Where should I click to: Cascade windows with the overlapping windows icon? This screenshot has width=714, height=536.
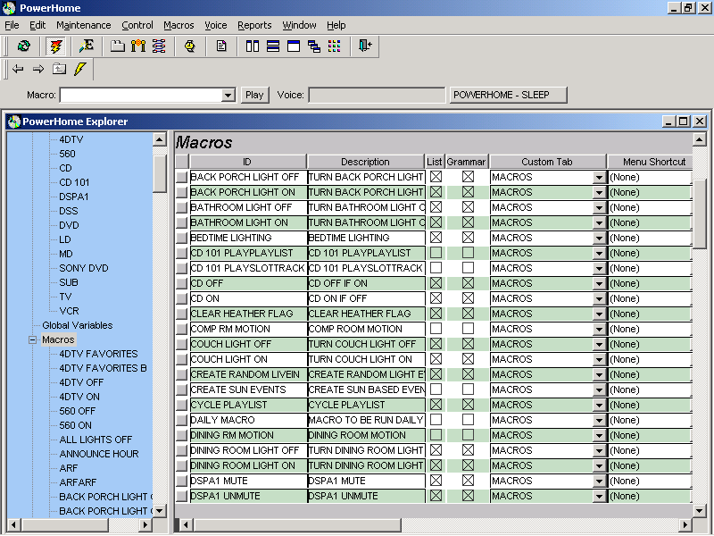314,46
